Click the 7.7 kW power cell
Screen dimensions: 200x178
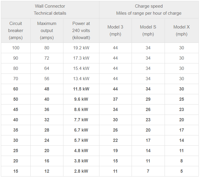pyautogui.click(x=81, y=120)
